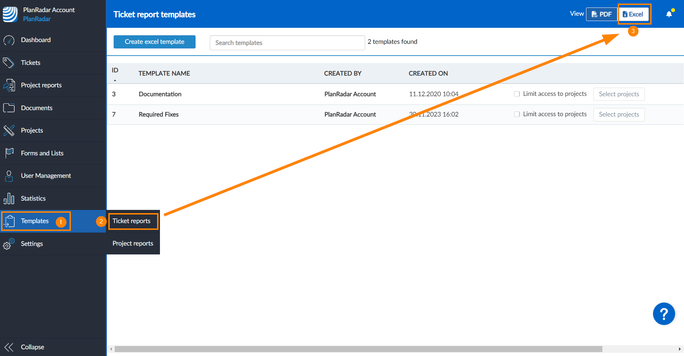Switch view to Excel templates
This screenshot has width=684, height=356.
click(633, 14)
